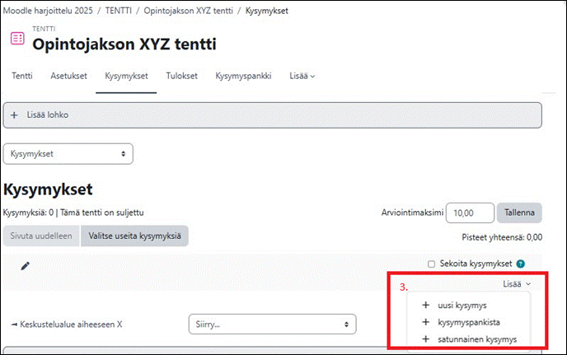Screen dimensions: 567x355
Task: Open the Kysymyspankki tab
Action: point(243,76)
